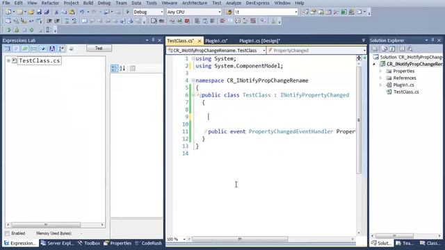Select the TestClass.cs item in Expressions Lab tree
The width and height of the screenshot is (445, 250).
tap(39, 60)
